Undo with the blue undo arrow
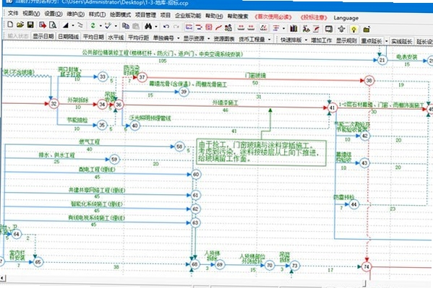This screenshot has width=433, height=288. tap(166, 27)
